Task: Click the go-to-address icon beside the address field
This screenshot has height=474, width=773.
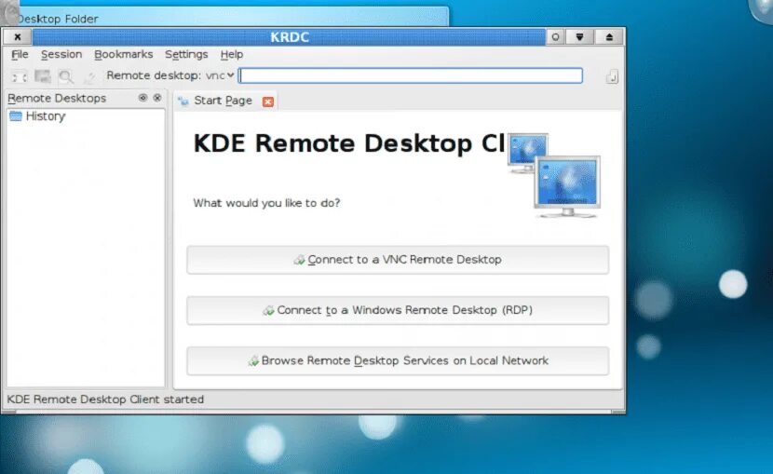Action: [611, 76]
